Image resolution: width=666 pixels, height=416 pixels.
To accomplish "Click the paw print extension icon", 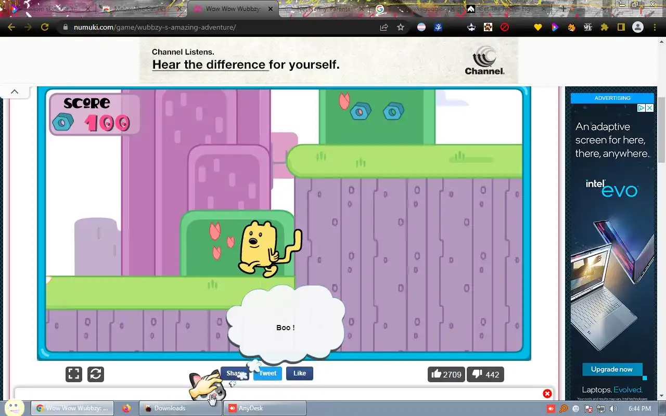I will [488, 27].
